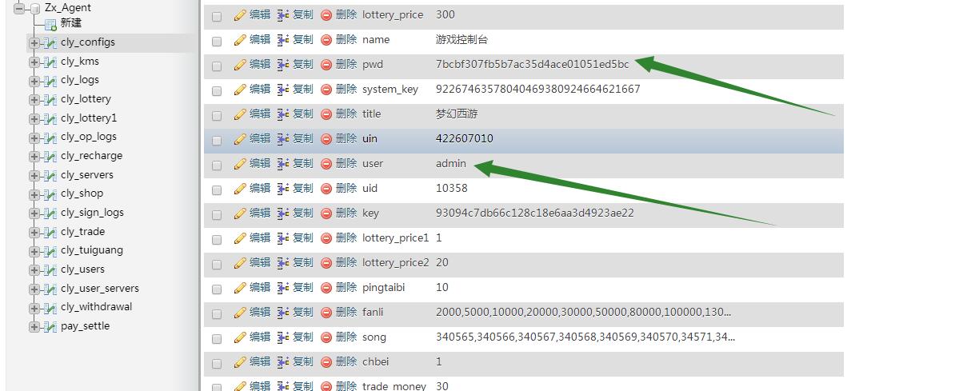Tick the checkbox for the pwd row
The image size is (975, 391).
point(217,65)
